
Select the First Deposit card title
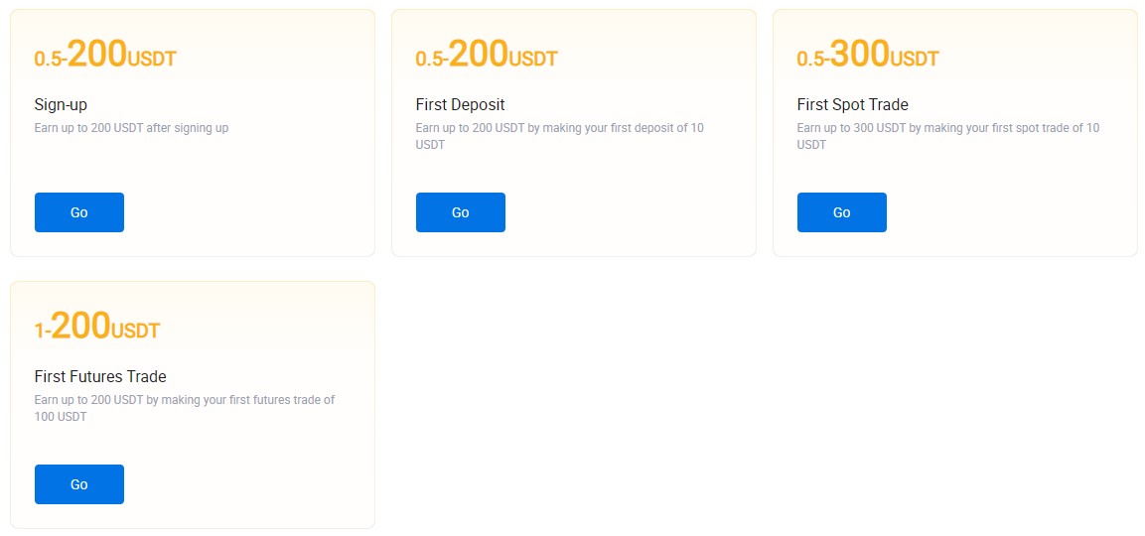click(x=460, y=105)
